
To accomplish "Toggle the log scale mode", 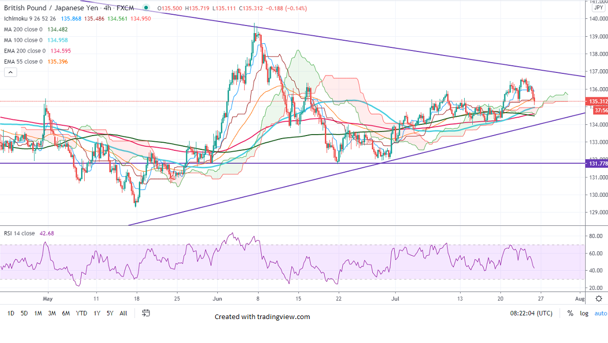I will (584, 313).
